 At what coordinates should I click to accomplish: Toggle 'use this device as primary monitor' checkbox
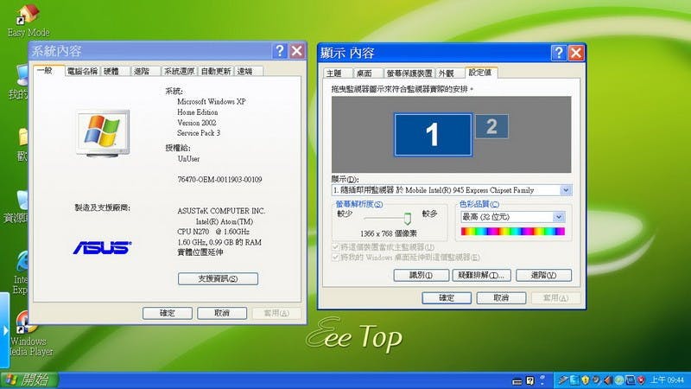[x=335, y=247]
